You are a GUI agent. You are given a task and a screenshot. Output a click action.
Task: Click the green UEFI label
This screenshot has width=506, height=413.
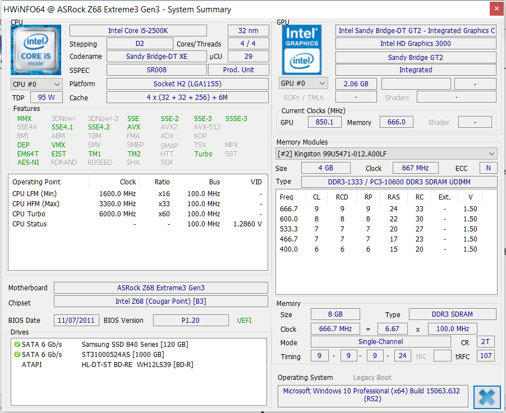pyautogui.click(x=244, y=321)
